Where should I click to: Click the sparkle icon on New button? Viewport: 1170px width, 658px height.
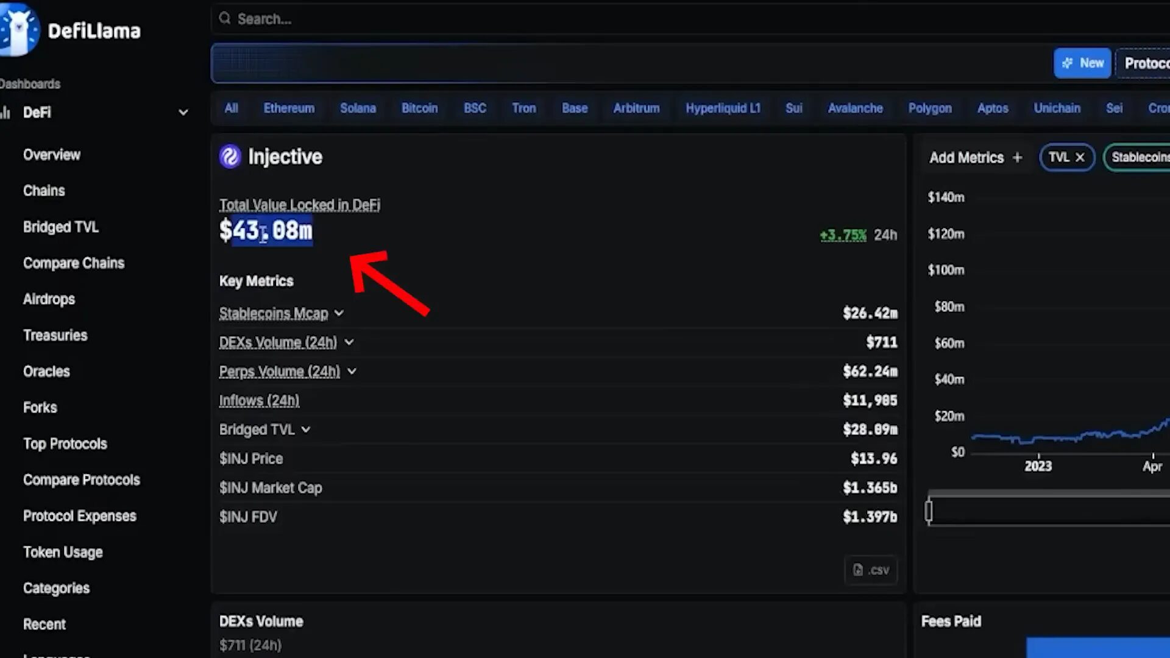click(x=1068, y=63)
